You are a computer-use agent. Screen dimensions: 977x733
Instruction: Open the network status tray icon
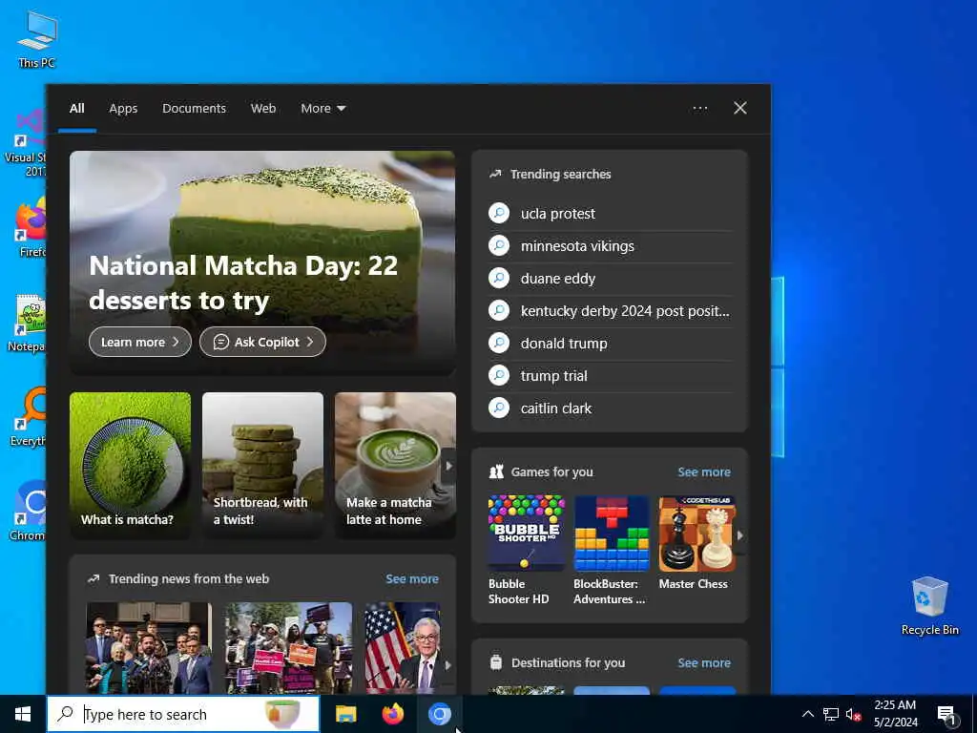(x=831, y=714)
